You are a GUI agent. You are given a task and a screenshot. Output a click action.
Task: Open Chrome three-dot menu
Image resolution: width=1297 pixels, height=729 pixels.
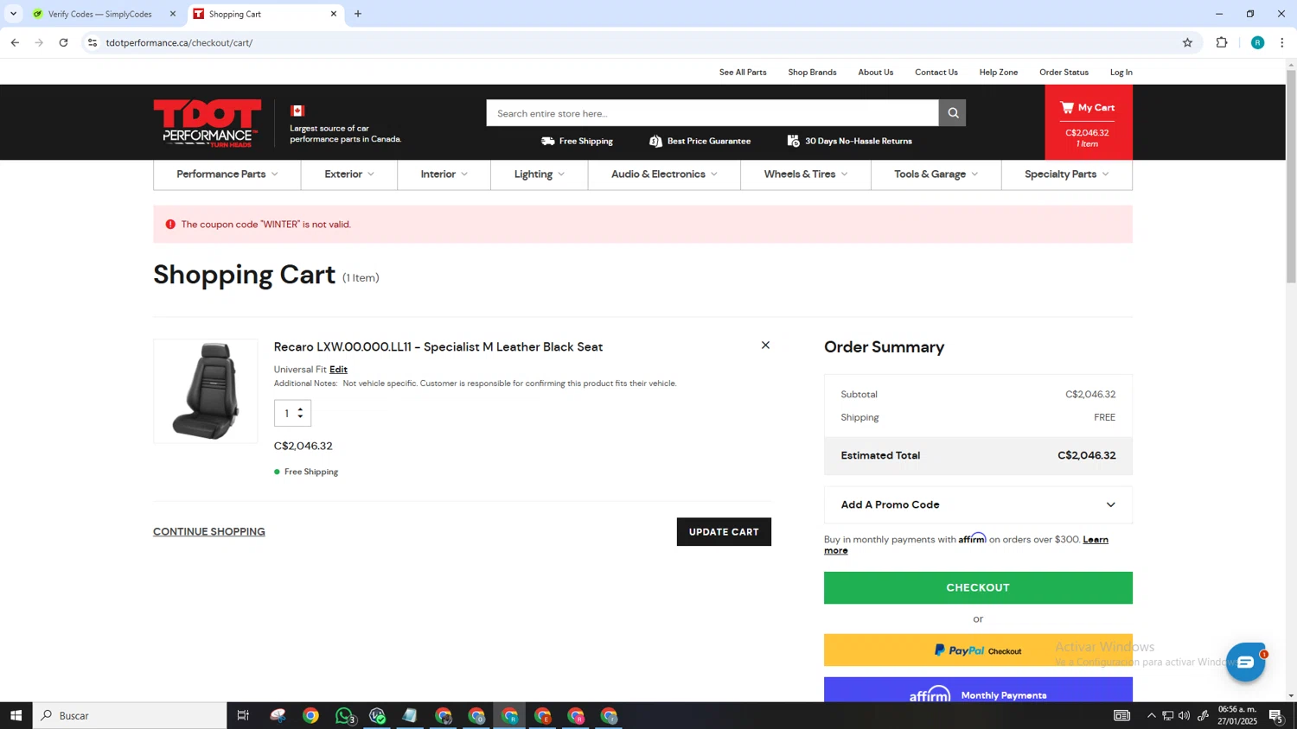click(x=1282, y=42)
